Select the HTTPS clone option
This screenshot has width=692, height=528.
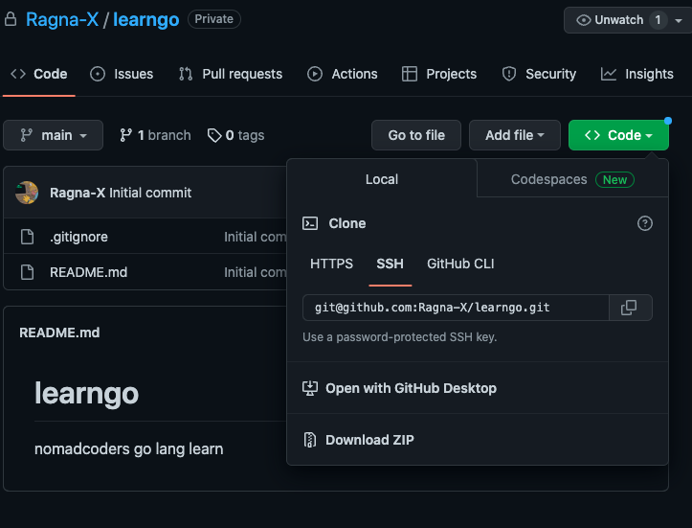tap(331, 264)
